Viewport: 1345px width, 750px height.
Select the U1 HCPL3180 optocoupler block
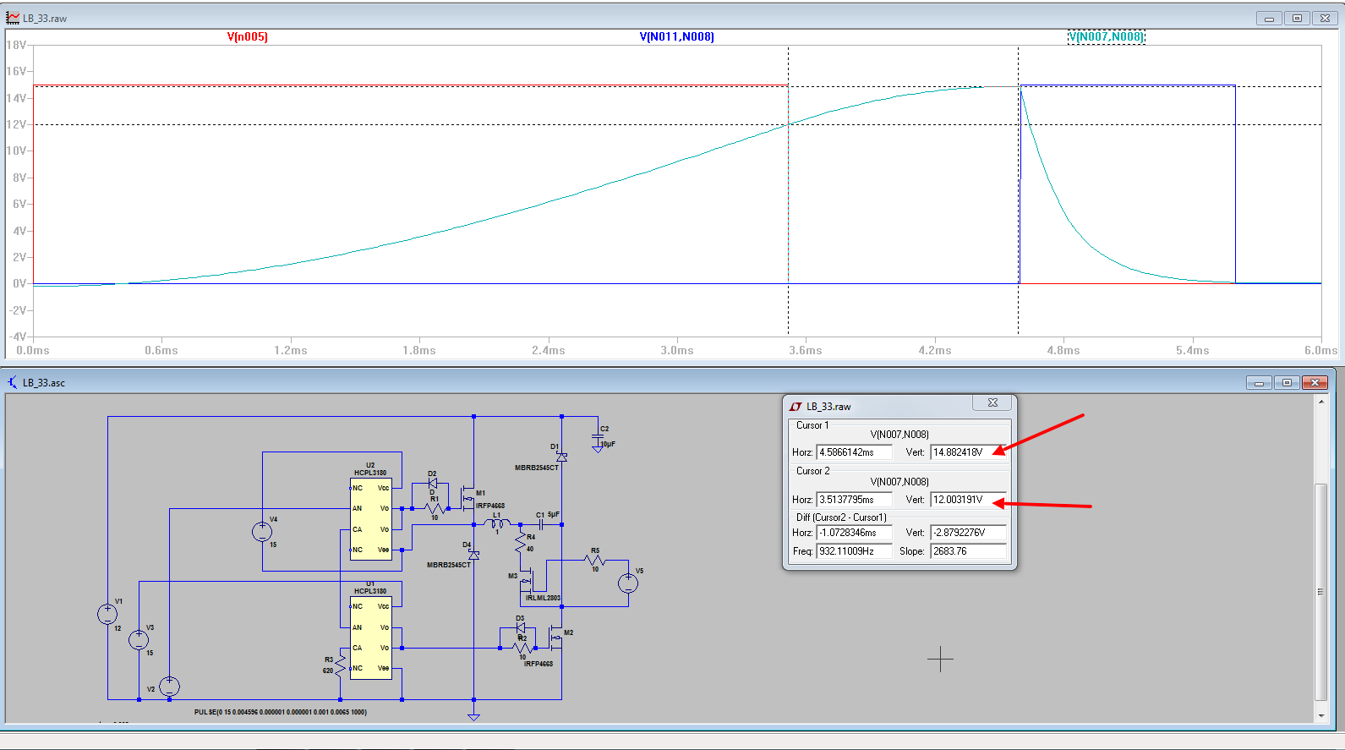(x=370, y=638)
